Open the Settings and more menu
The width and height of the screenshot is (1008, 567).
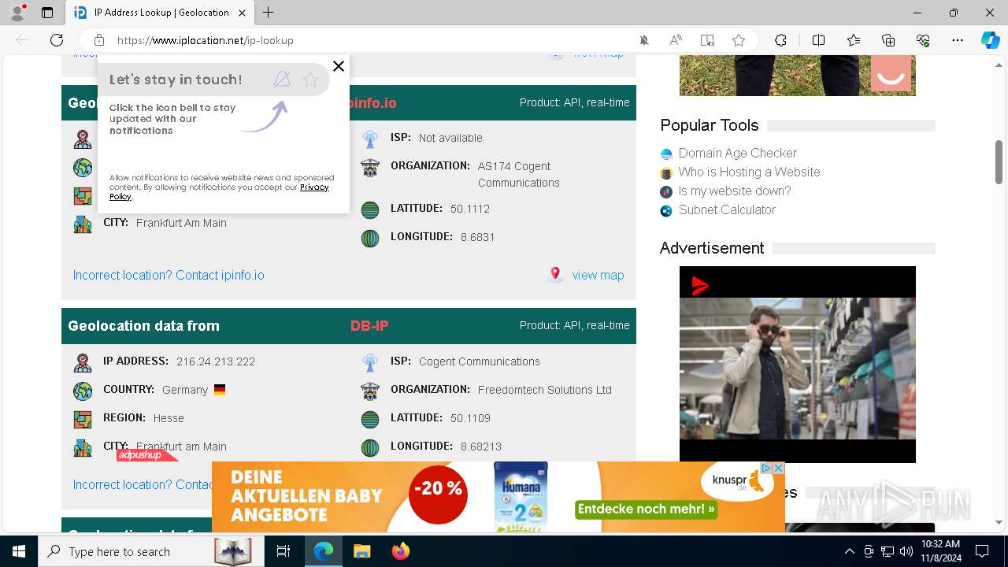click(958, 40)
